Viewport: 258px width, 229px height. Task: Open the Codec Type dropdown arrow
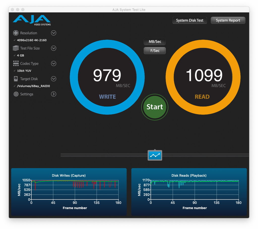click(x=53, y=63)
